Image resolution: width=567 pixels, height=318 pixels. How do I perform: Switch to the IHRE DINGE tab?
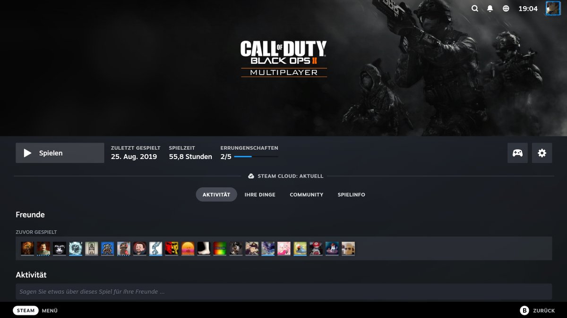(x=260, y=194)
